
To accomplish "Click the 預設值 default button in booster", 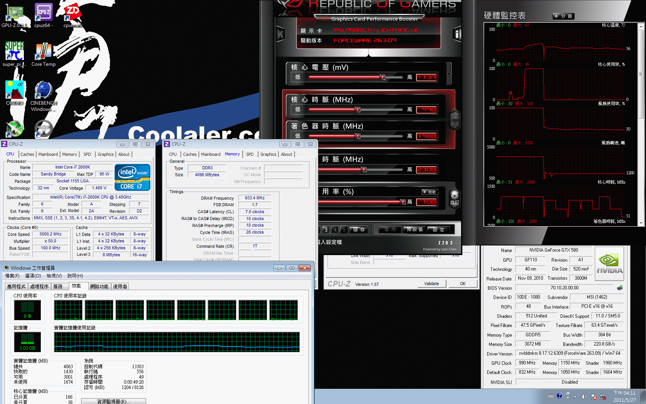I will coord(415,230).
